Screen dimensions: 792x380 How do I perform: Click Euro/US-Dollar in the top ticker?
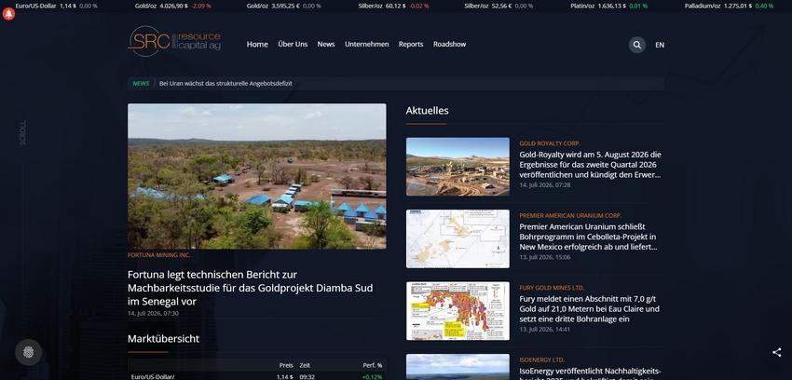57,7
